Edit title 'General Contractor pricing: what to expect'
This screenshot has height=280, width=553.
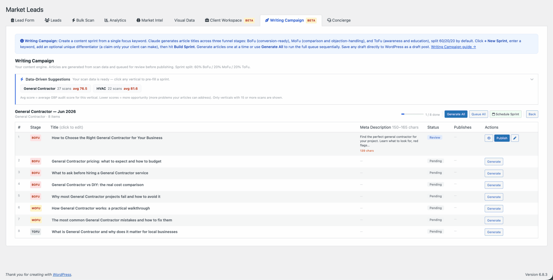106,161
